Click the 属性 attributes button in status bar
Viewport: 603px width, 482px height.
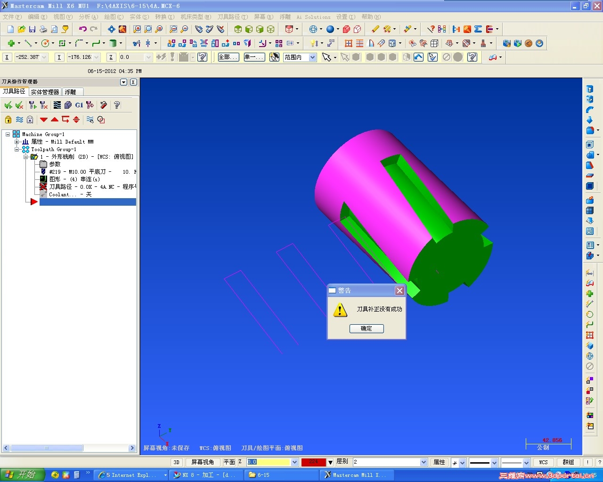(440, 462)
